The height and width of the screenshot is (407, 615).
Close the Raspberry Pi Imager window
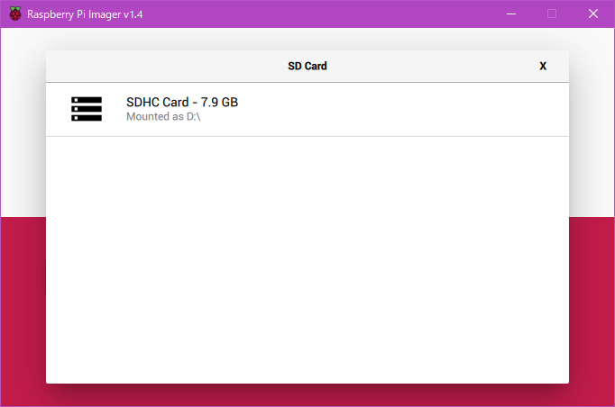[x=593, y=14]
